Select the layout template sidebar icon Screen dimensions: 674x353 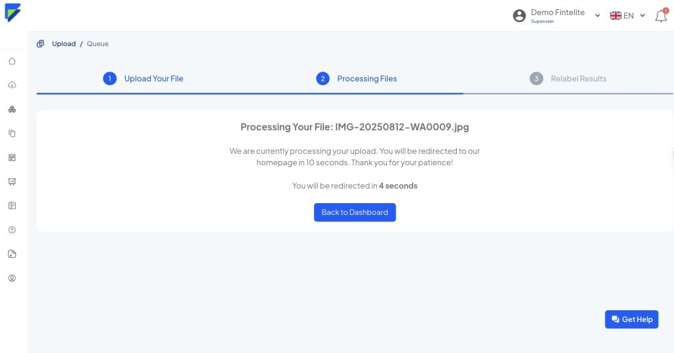(12, 158)
